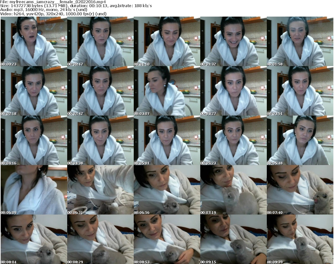The height and width of the screenshot is (264, 334).
Task: Select the thumbnail timestamped 00:05:23
Action: click(x=234, y=141)
